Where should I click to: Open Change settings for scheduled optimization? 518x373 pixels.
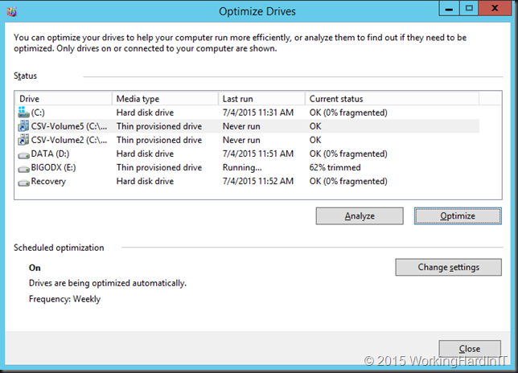click(448, 267)
